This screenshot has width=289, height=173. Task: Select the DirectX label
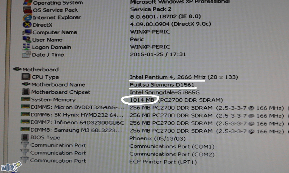point(42,25)
